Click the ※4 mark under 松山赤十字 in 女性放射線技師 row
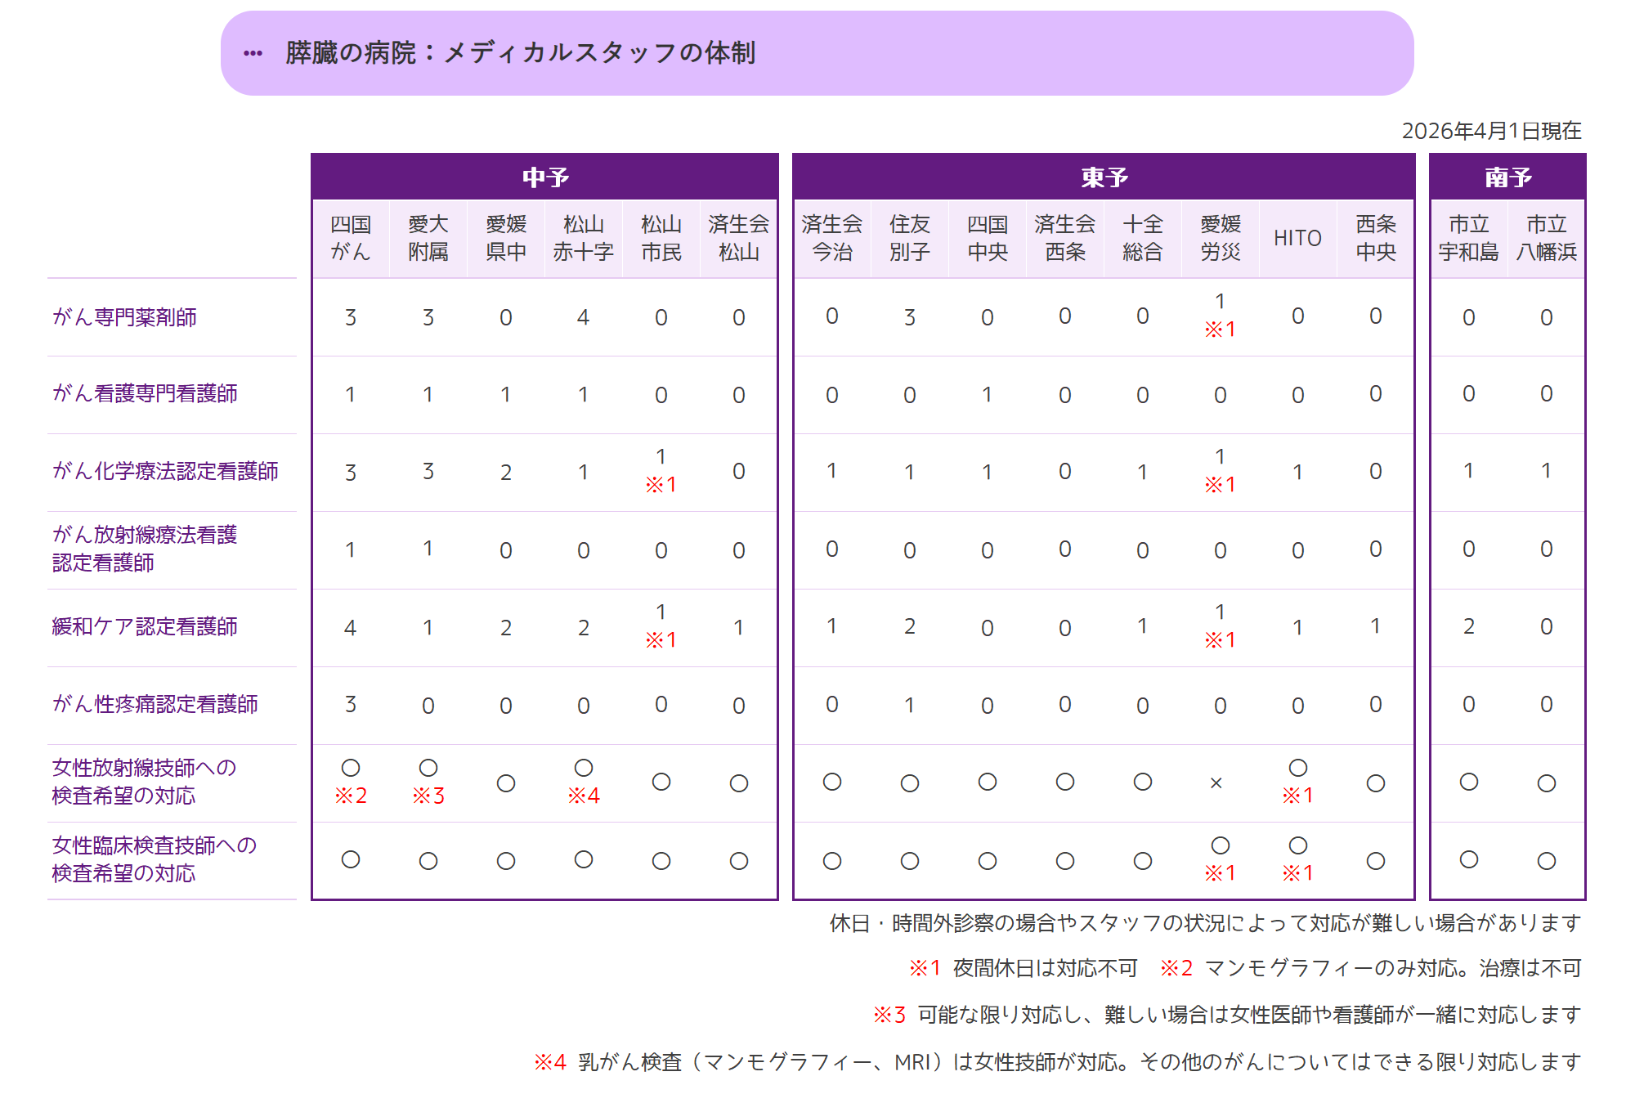 click(584, 796)
